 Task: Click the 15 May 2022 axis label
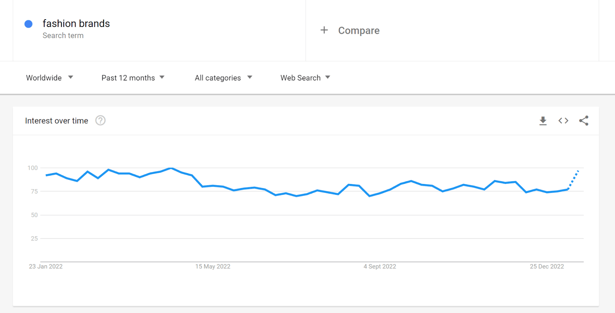coord(213,267)
